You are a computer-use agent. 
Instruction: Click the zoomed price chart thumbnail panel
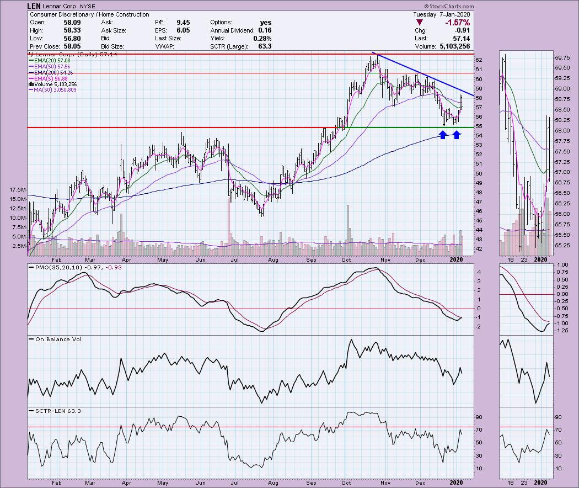[526, 153]
